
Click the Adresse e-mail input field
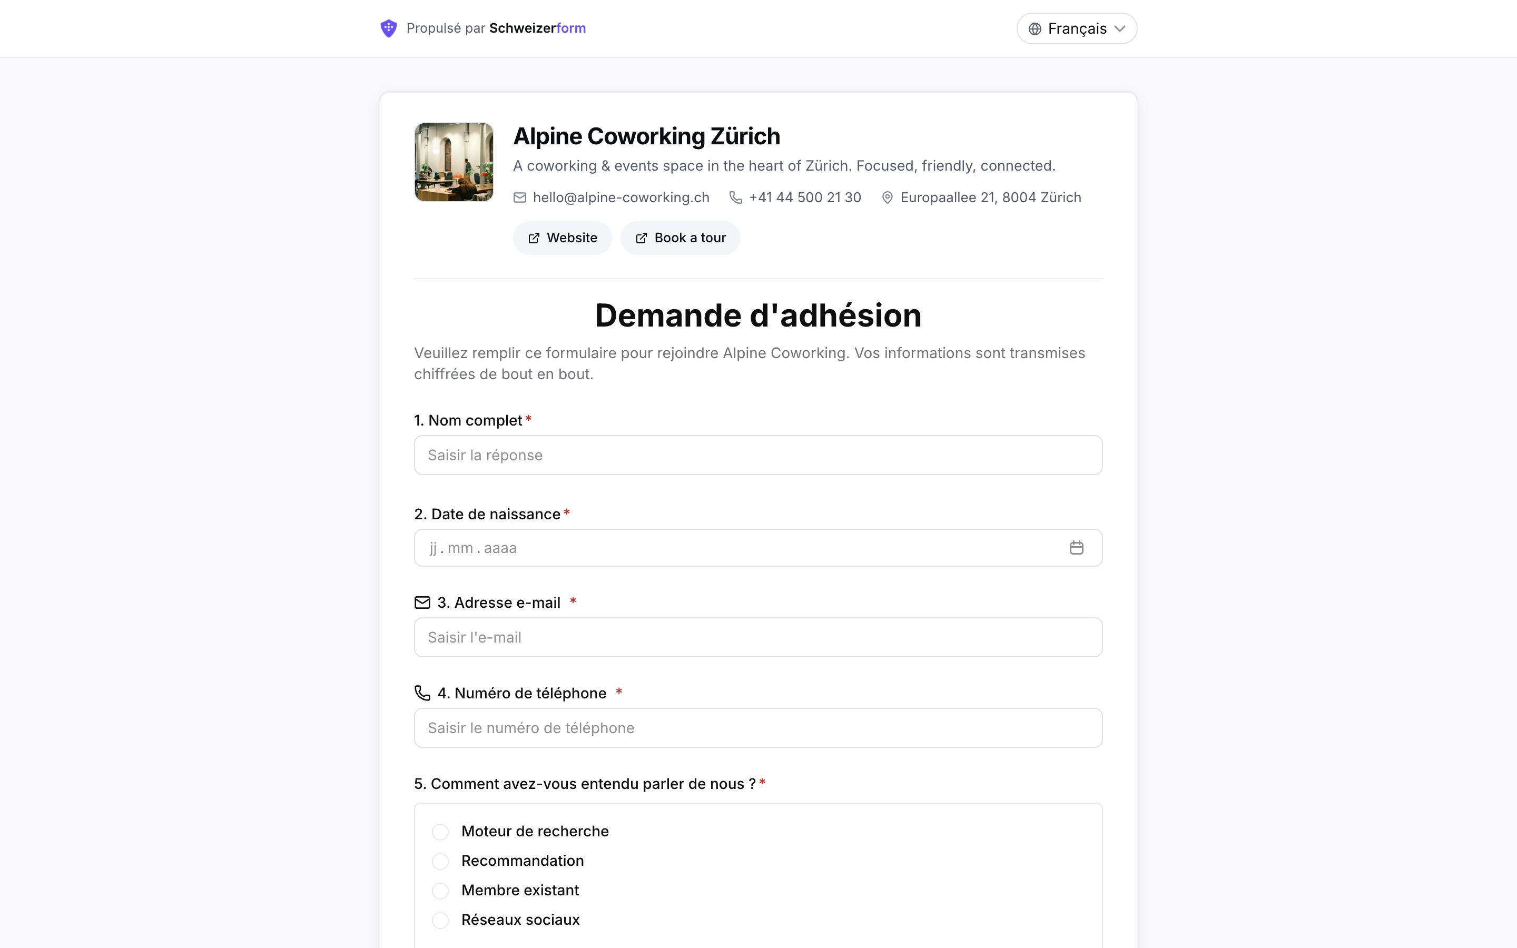(x=758, y=637)
